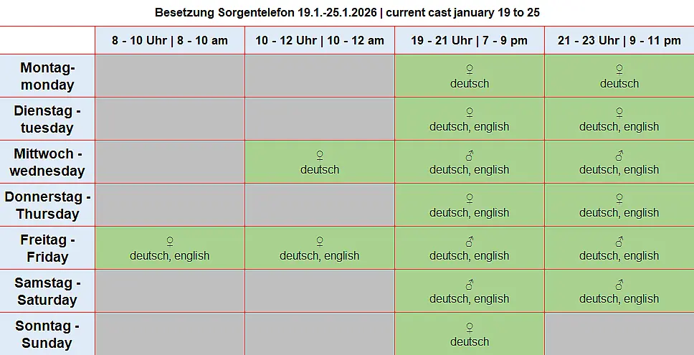Click the male symbol in Friday 21-23 Uhr slot
The height and width of the screenshot is (355, 694).
[x=619, y=242]
